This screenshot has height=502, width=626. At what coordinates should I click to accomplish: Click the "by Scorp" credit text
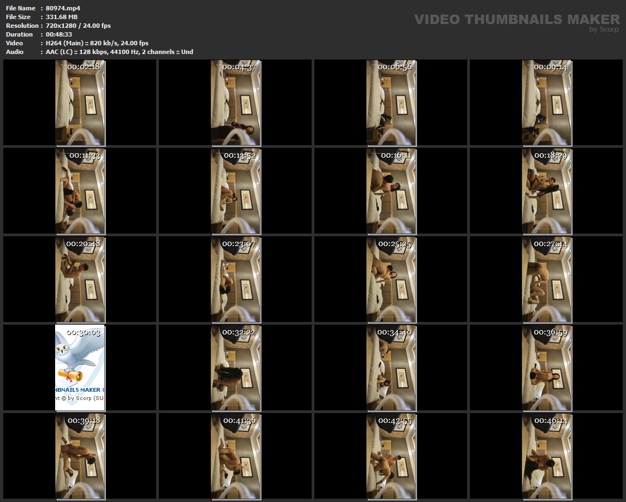click(604, 29)
